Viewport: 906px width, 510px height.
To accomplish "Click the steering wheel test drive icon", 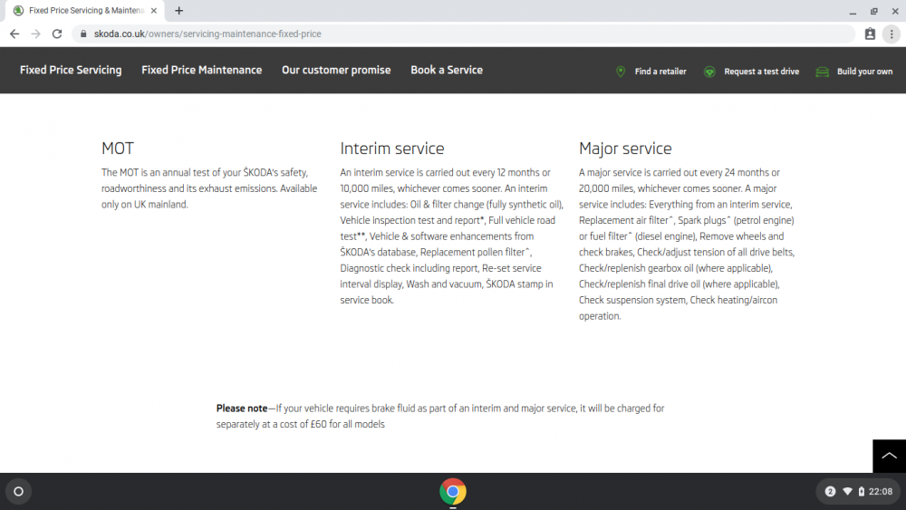I will 709,72.
